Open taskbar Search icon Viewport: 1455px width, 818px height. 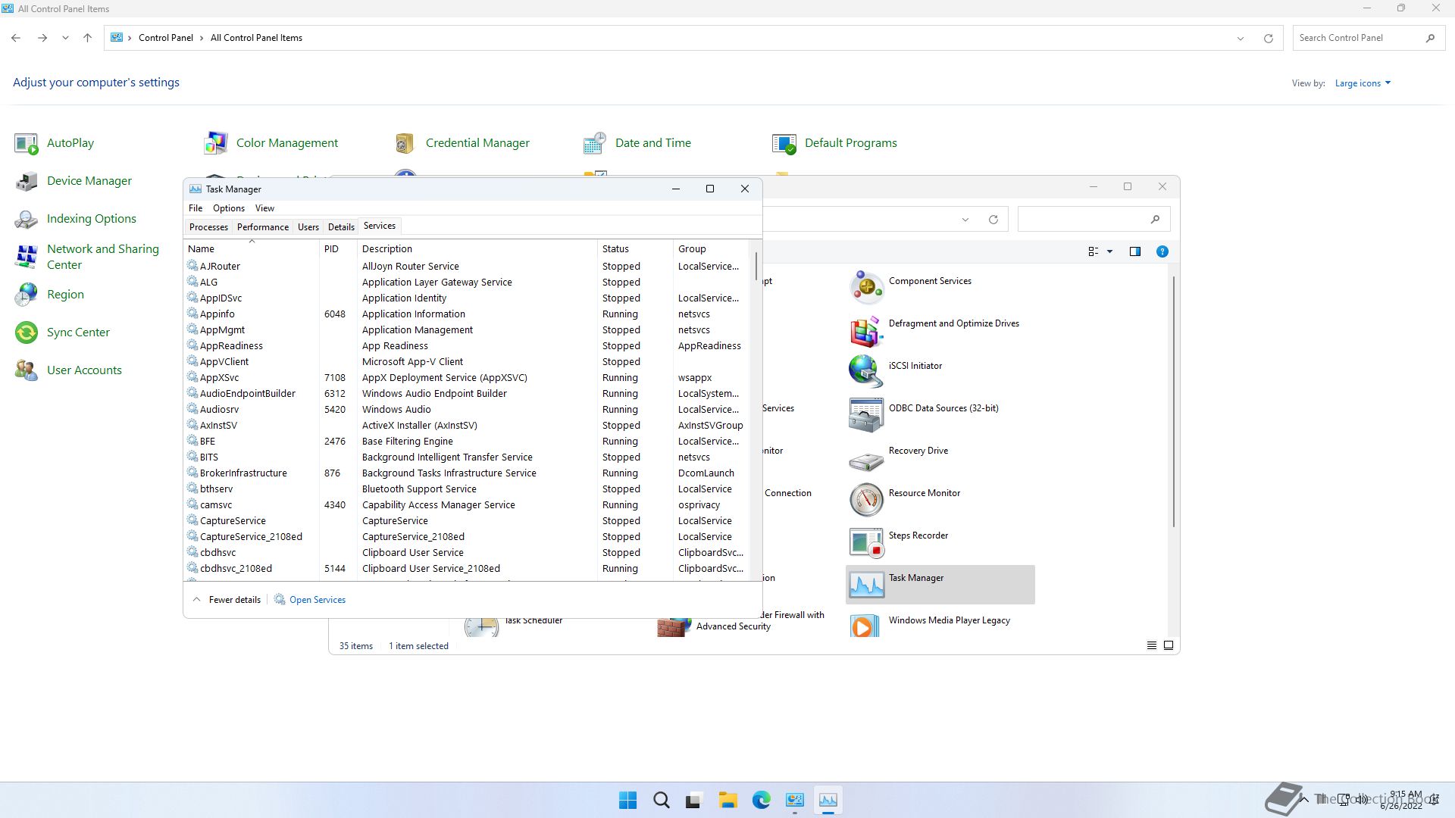pos(661,801)
